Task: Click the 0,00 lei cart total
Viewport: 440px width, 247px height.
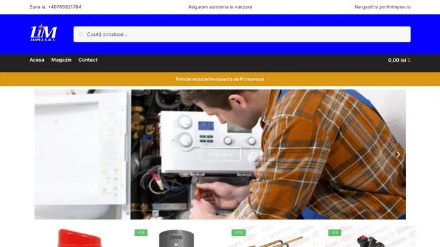Action: tap(397, 60)
